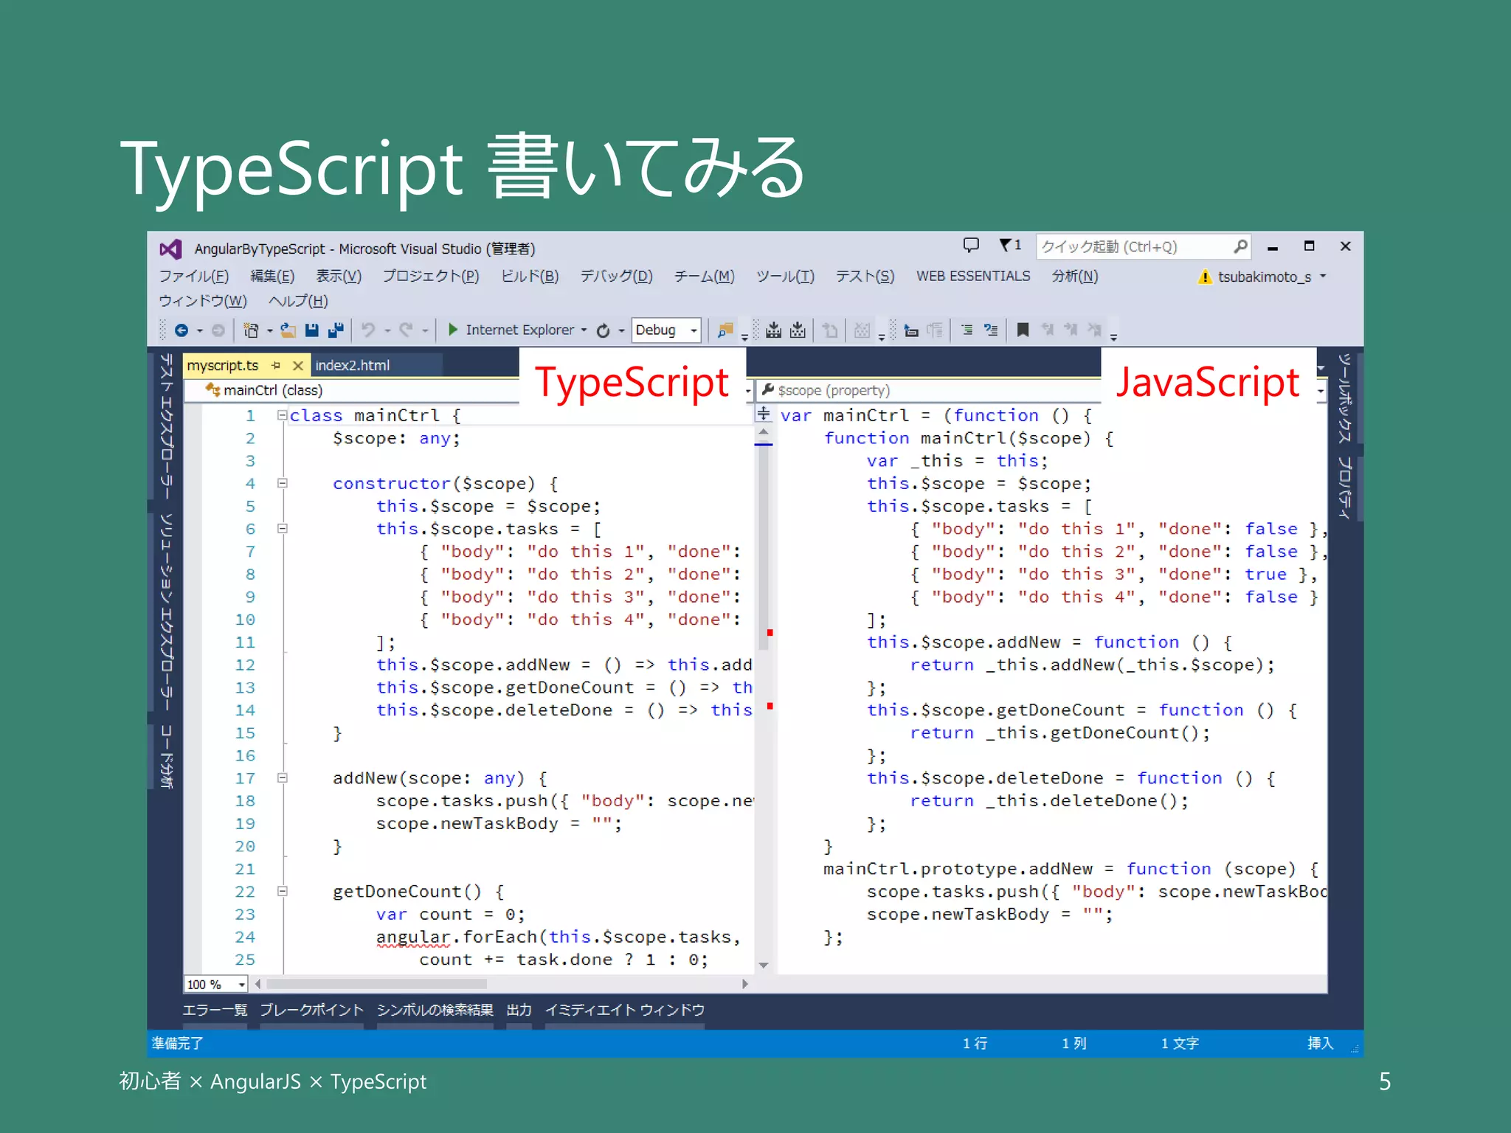Start debugging with the green play icon
Viewport: 1511px width, 1133px height.
pos(453,330)
